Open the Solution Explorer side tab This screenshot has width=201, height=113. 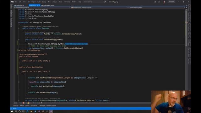[x=189, y=17]
